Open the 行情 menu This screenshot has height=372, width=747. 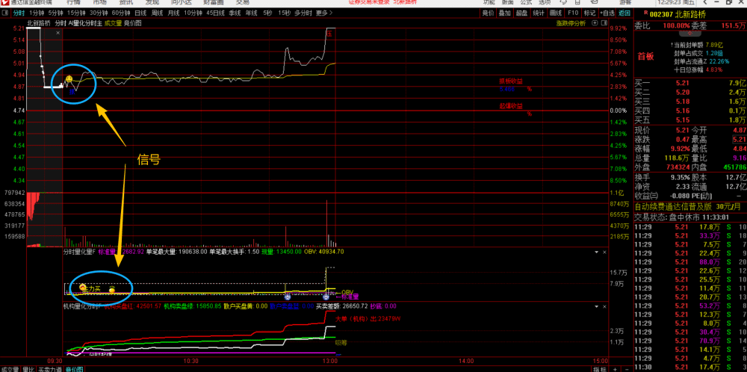coord(73,2)
